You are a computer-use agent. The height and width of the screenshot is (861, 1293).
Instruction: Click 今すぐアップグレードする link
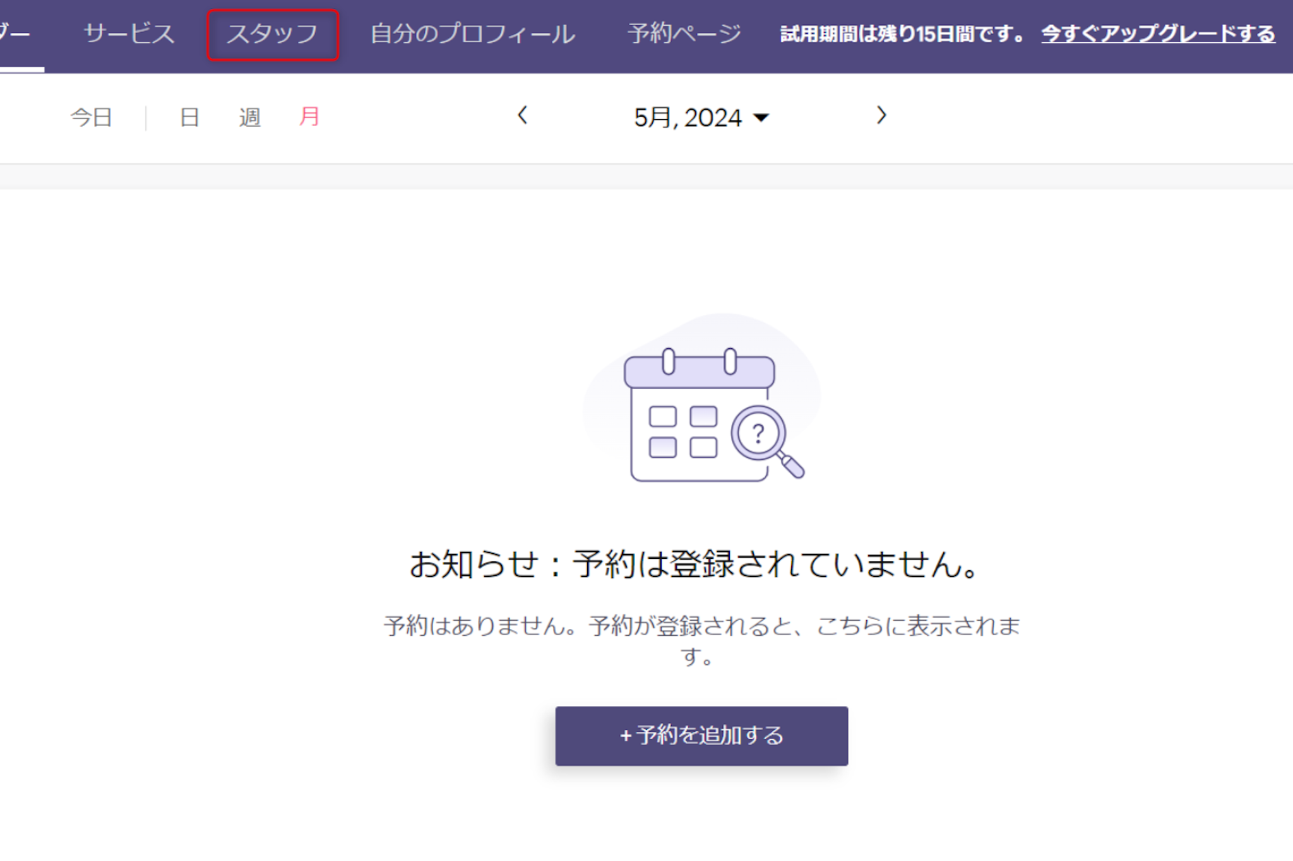[1158, 34]
